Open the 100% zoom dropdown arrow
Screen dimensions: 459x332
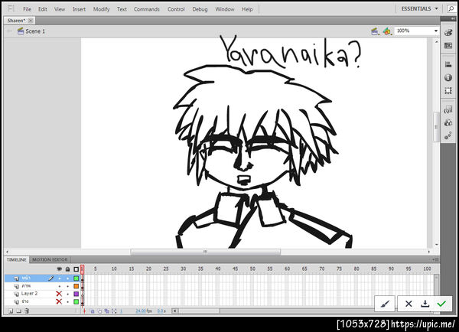[x=435, y=31]
